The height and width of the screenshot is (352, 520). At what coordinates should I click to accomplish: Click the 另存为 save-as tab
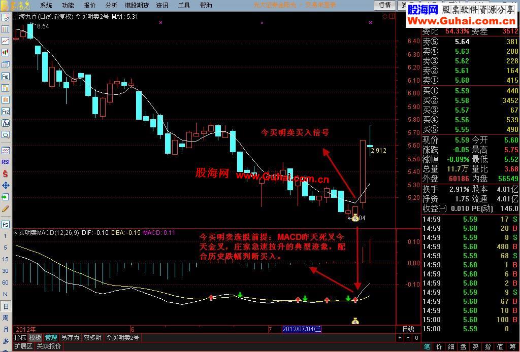point(70,338)
